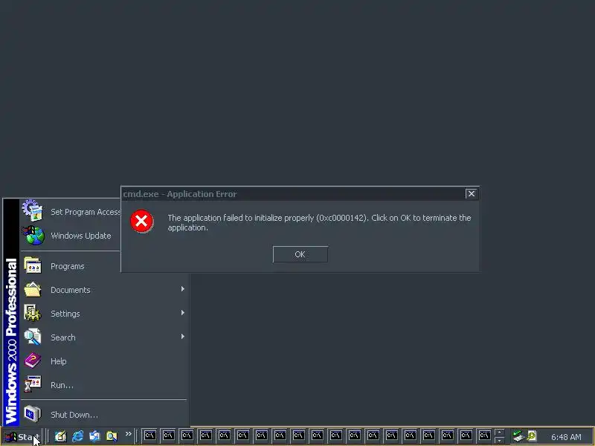The height and width of the screenshot is (446, 595).
Task: Choose Run... from the Start menu
Action: [x=103, y=384]
